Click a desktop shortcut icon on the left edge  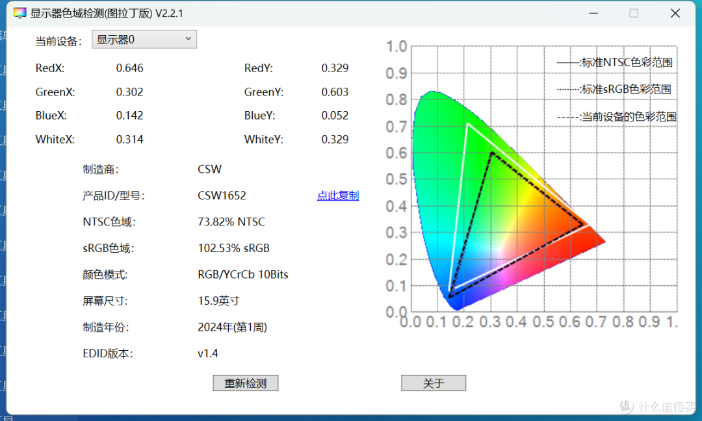coord(4,104)
